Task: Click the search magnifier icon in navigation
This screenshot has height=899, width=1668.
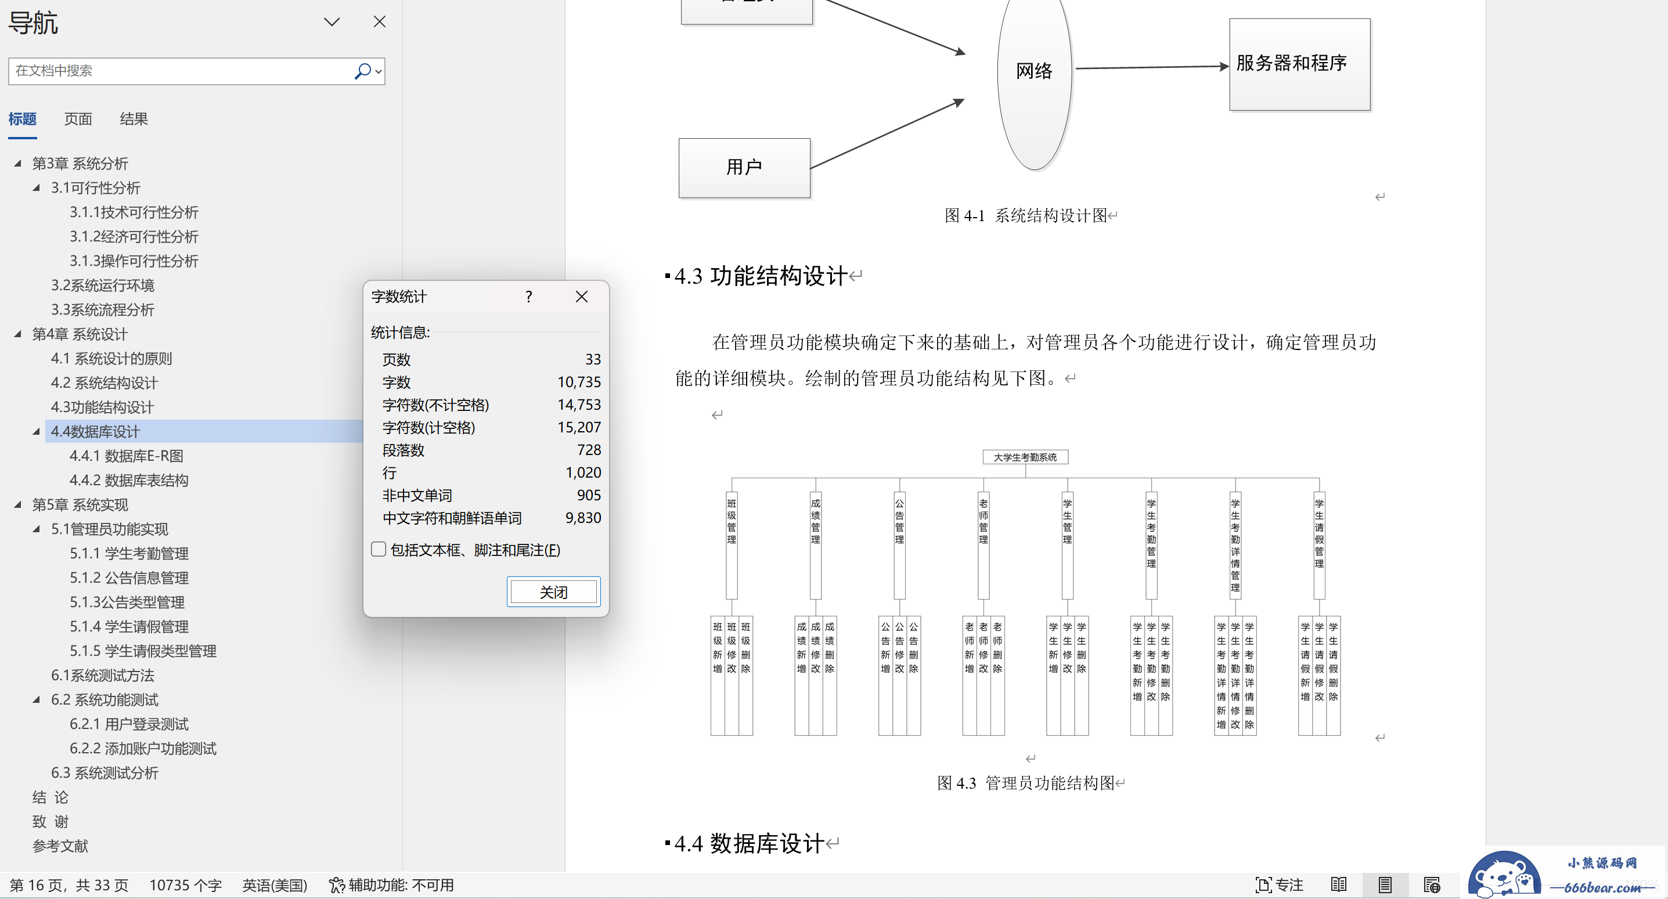Action: tap(363, 71)
